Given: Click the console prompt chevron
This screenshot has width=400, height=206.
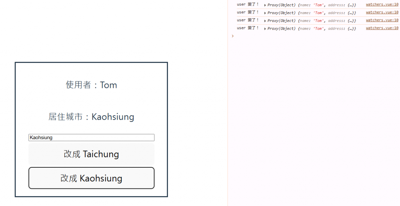Looking at the screenshot, I should 233,36.
